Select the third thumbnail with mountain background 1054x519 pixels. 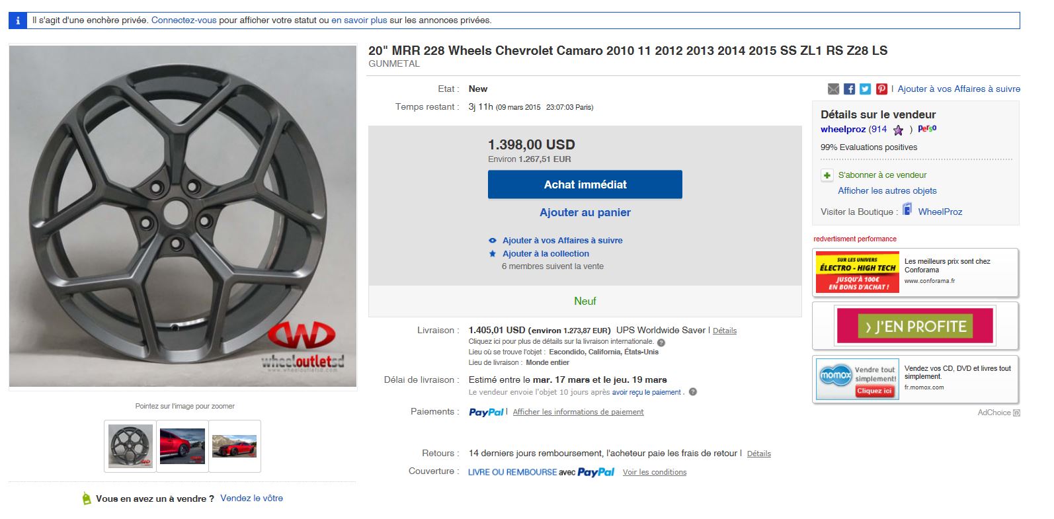point(234,446)
